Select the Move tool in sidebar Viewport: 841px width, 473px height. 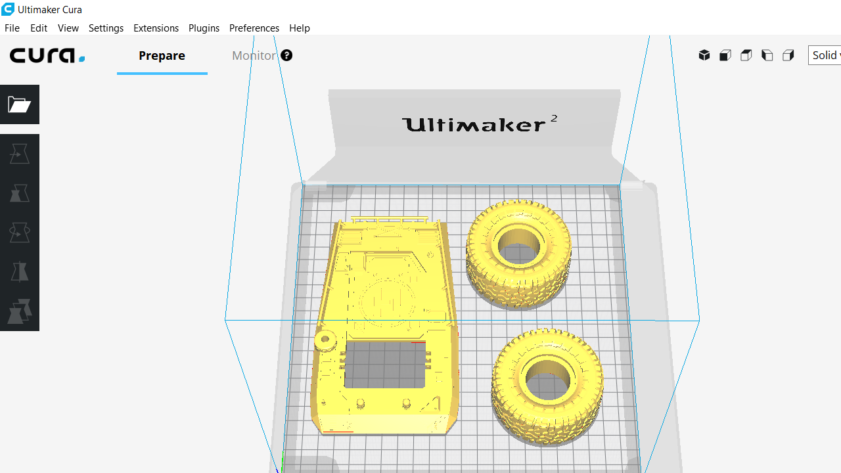[x=20, y=154]
